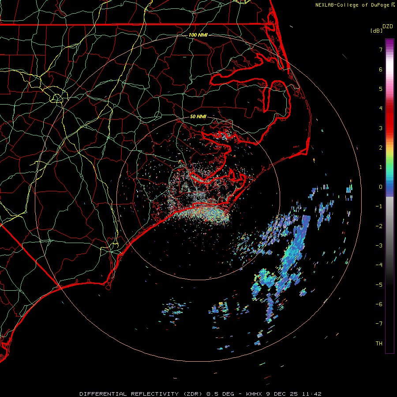Click the 100 NMI range ring label
This screenshot has height=397, width=397.
pyautogui.click(x=198, y=35)
